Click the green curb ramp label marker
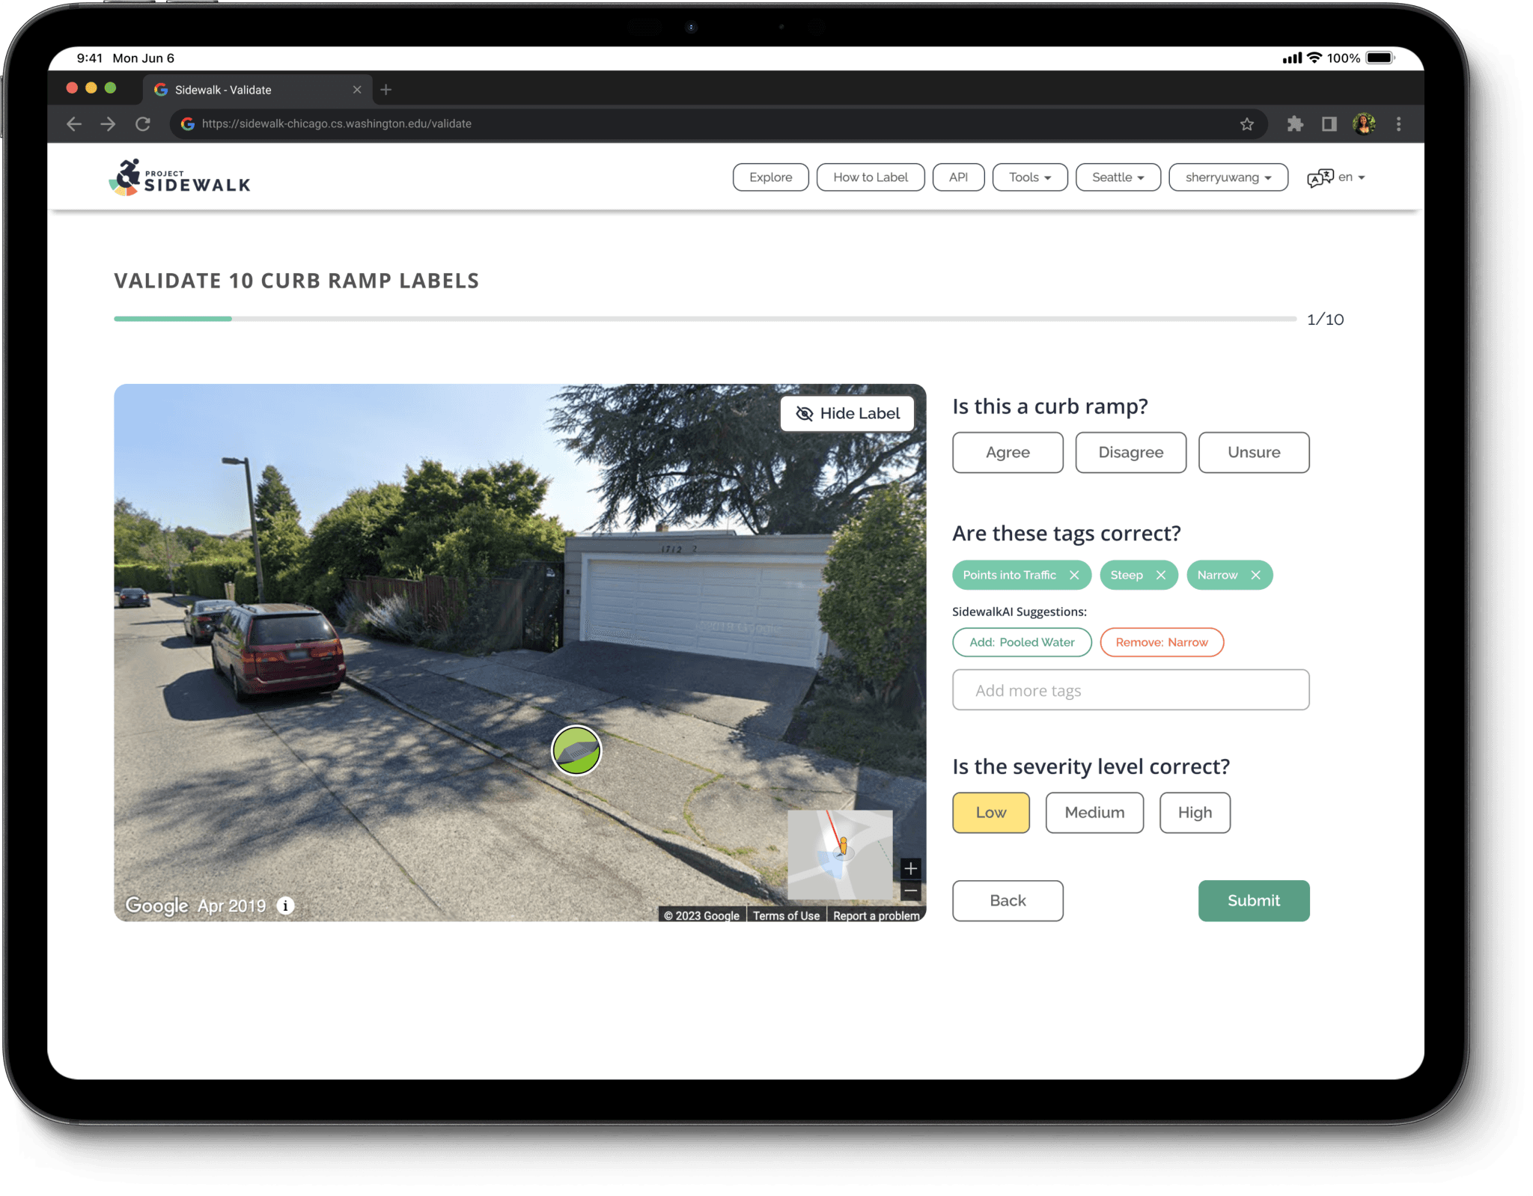This screenshot has height=1196, width=1533. [576, 750]
